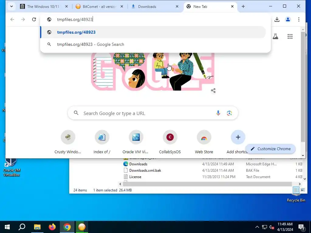
Task: Click the address bar text tmpfiles.org/48923
Action: click(75, 19)
